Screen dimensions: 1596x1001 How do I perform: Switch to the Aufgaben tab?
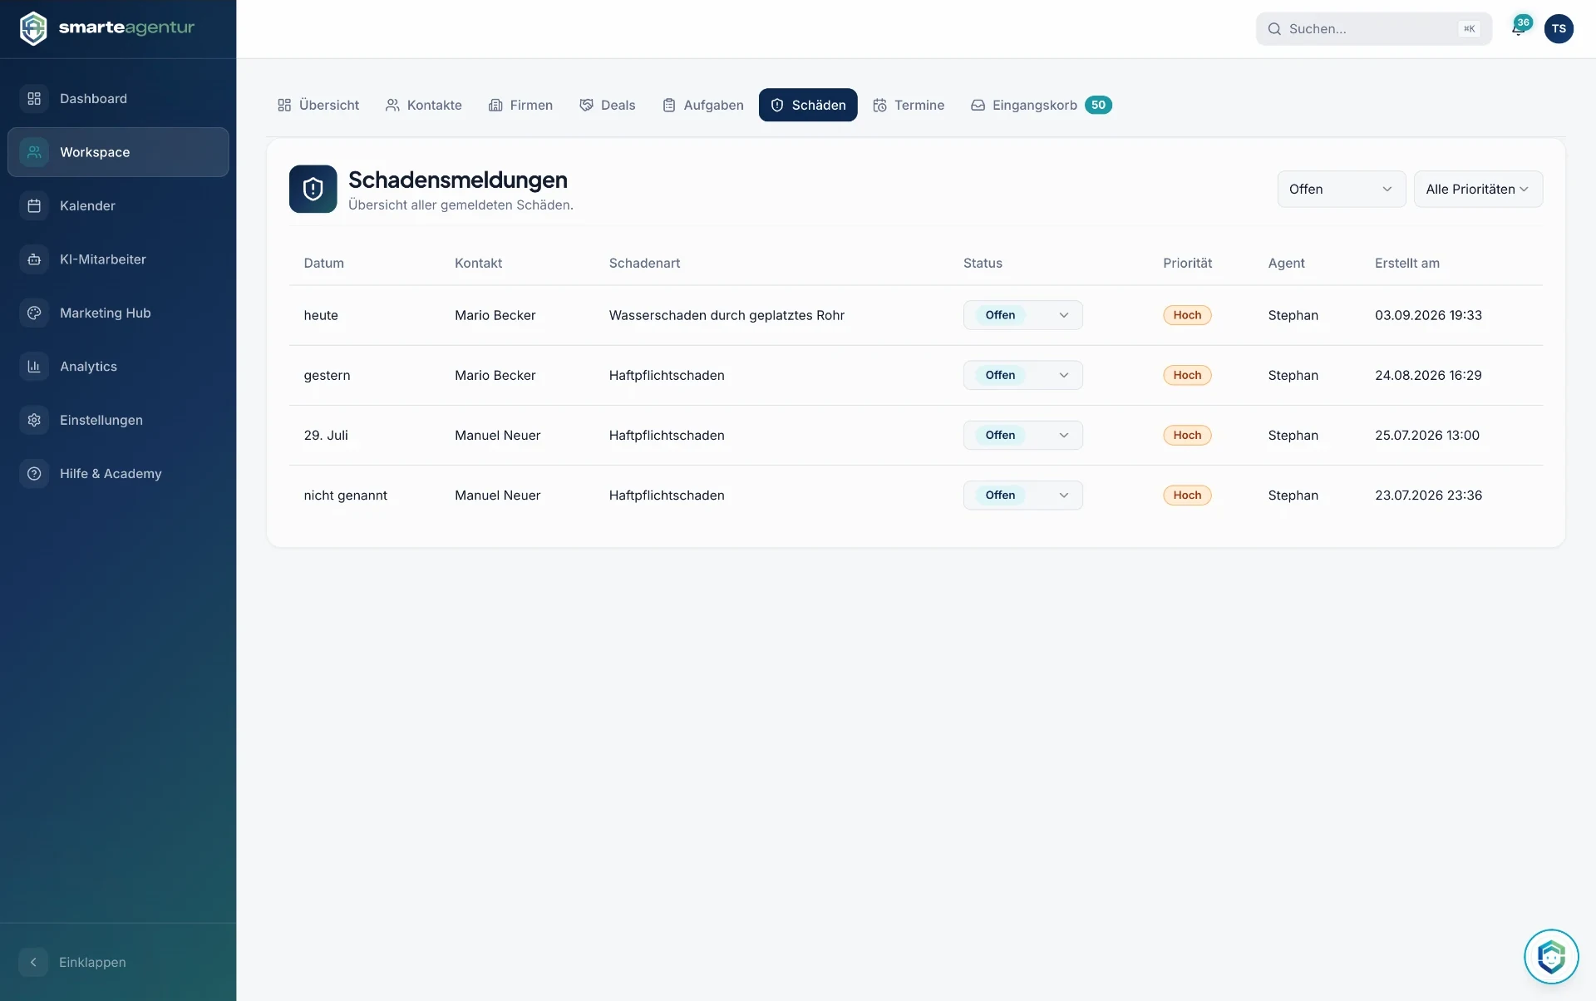703,105
